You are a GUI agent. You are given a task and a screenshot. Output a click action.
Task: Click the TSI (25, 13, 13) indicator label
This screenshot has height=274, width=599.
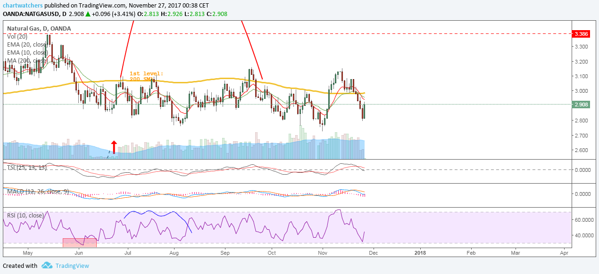pyautogui.click(x=27, y=168)
